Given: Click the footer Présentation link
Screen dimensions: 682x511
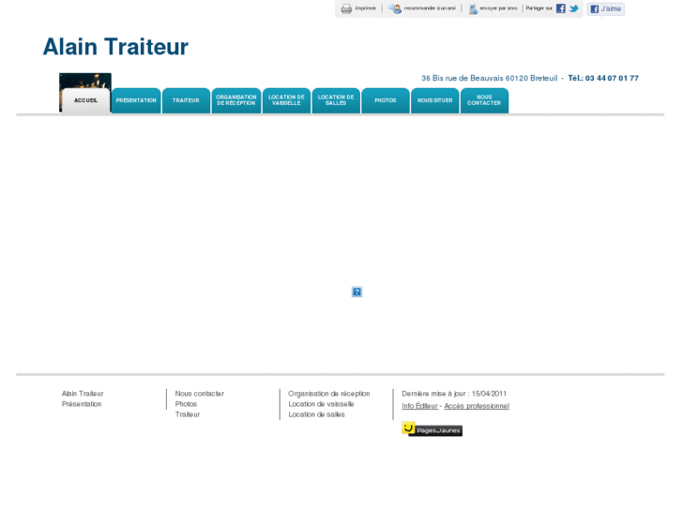Looking at the screenshot, I should 82,404.
